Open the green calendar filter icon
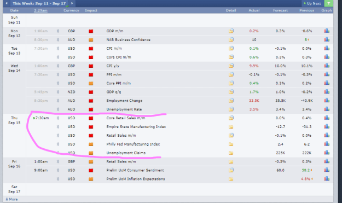This screenshot has width=342, height=203. tap(328, 3)
